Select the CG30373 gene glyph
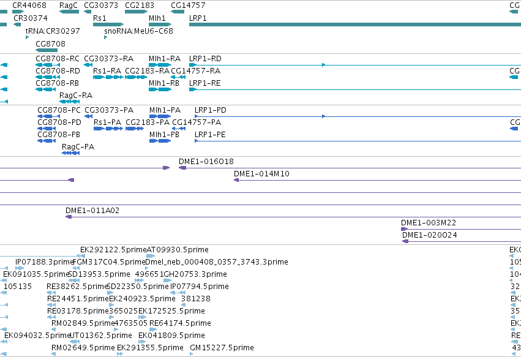Screen dimensions: 521x357 click(x=88, y=12)
